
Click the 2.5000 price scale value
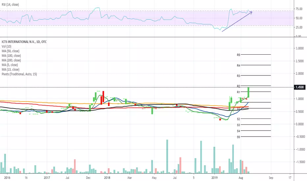(300, 61)
